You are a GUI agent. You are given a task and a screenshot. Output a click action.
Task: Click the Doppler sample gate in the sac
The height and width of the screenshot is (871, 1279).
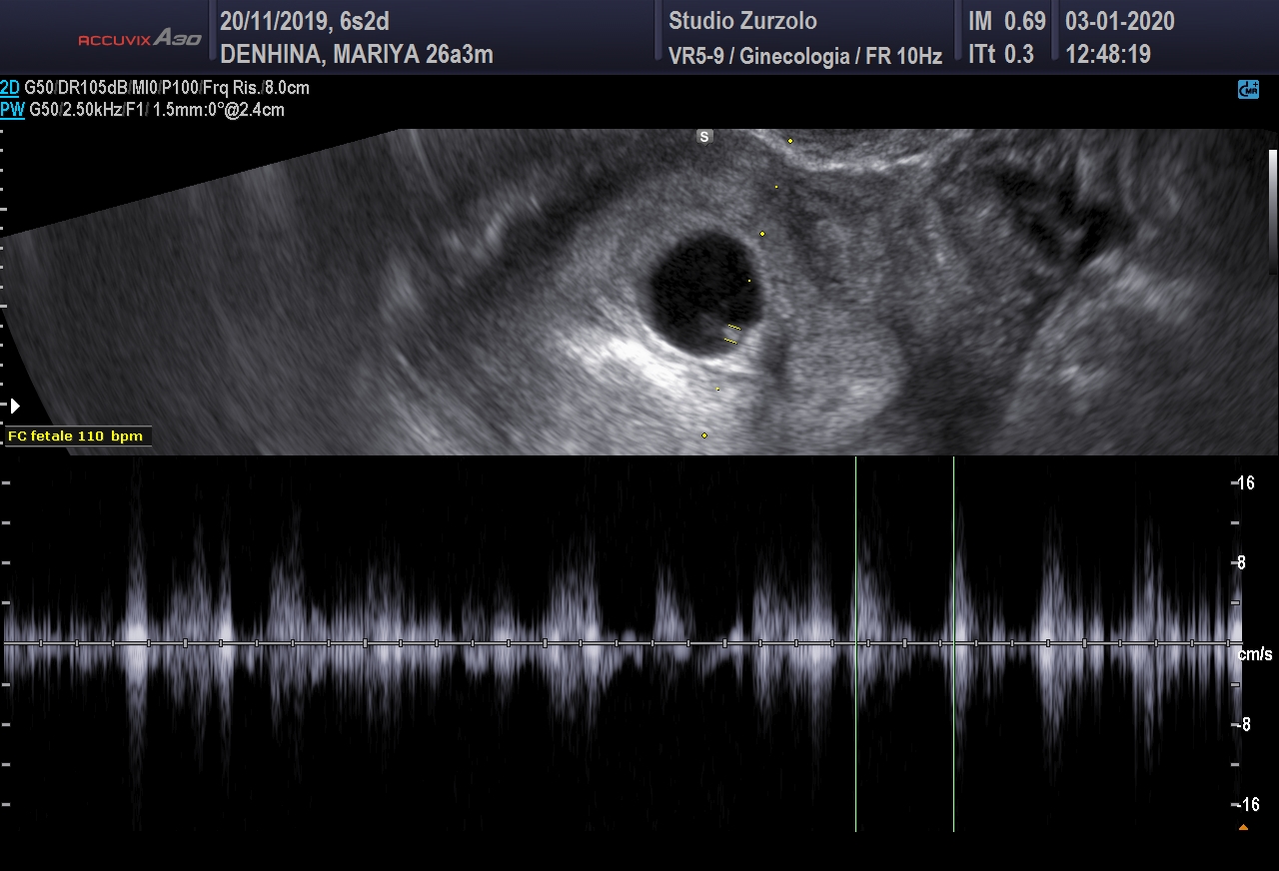pos(732,334)
